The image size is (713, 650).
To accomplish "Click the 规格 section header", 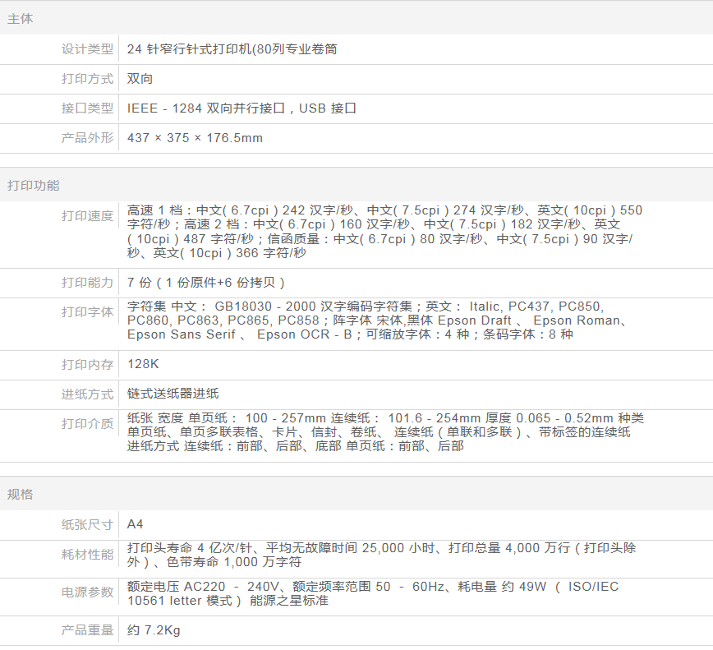I will coord(21,495).
